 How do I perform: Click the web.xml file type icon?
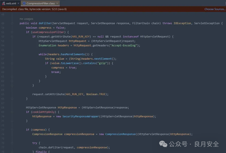click(x=4, y=4)
